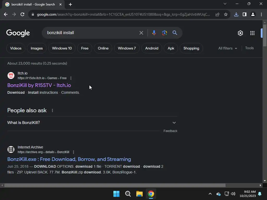Select the Apk filter chip
The width and height of the screenshot is (267, 200).
coord(171,48)
